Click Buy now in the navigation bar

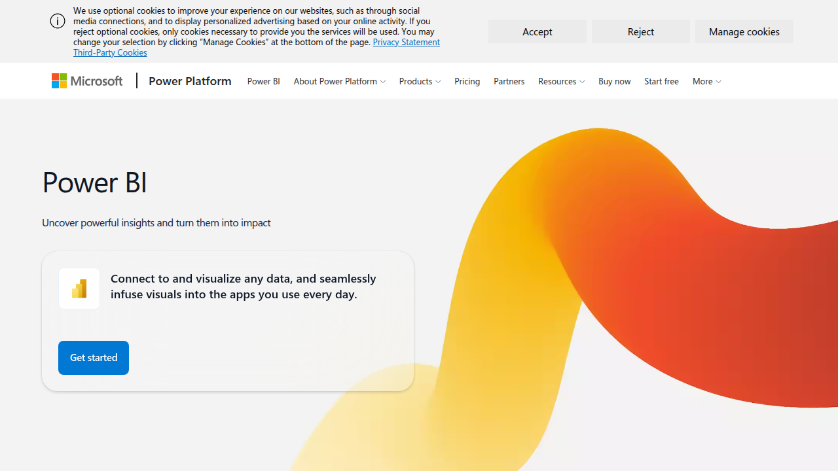point(615,81)
